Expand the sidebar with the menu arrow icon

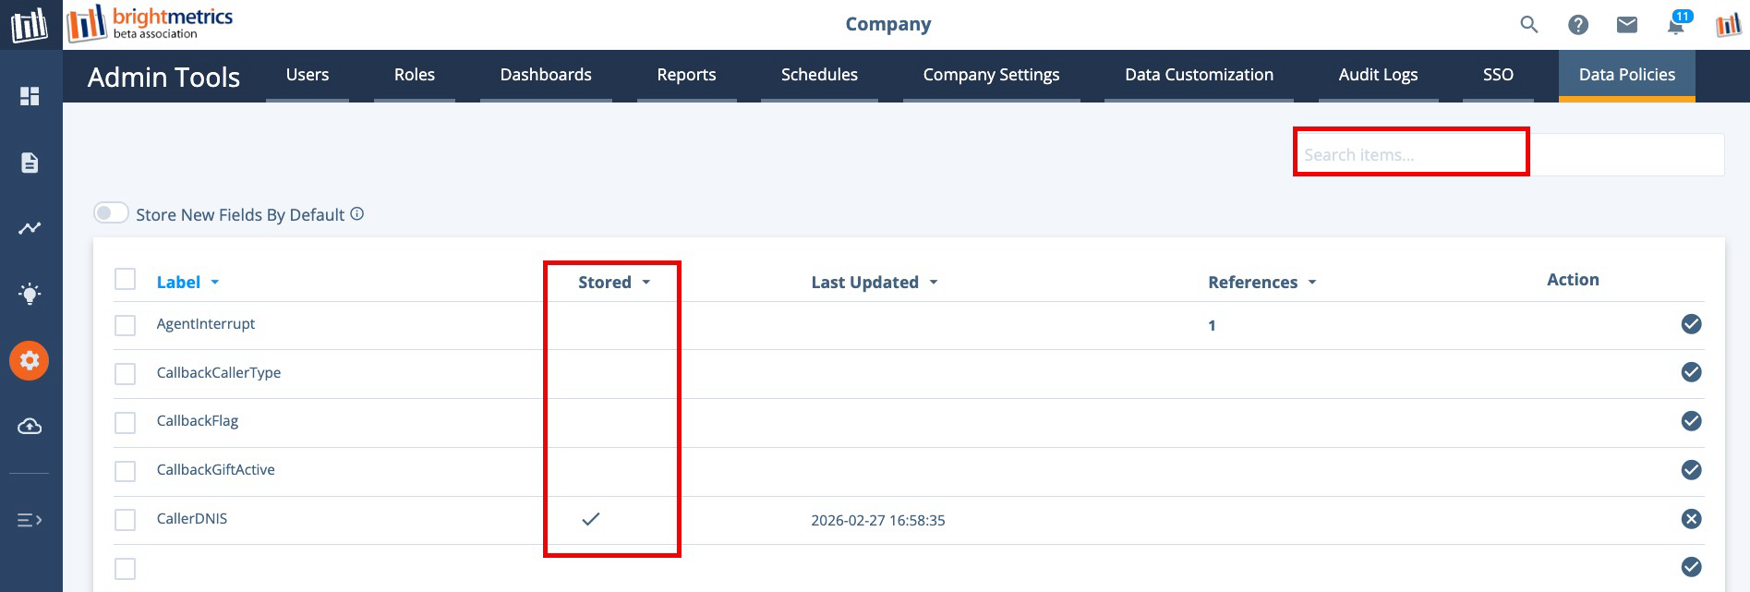(30, 520)
